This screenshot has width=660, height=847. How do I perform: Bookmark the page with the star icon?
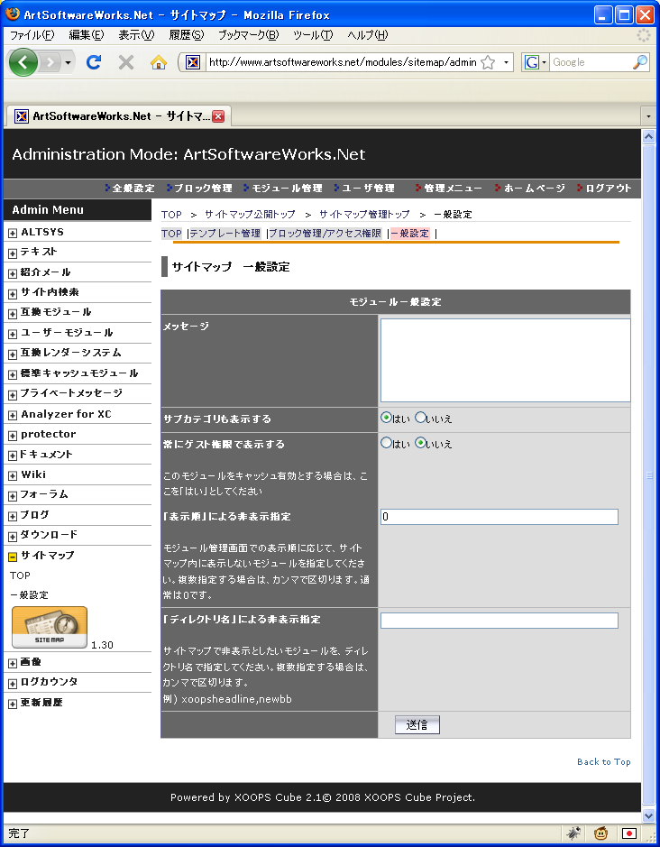488,62
